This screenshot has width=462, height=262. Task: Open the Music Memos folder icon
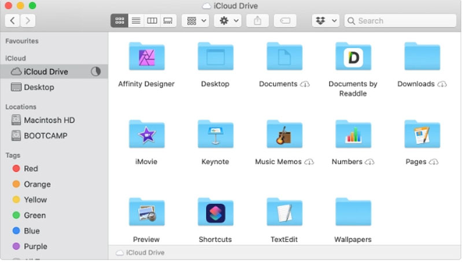pyautogui.click(x=284, y=134)
